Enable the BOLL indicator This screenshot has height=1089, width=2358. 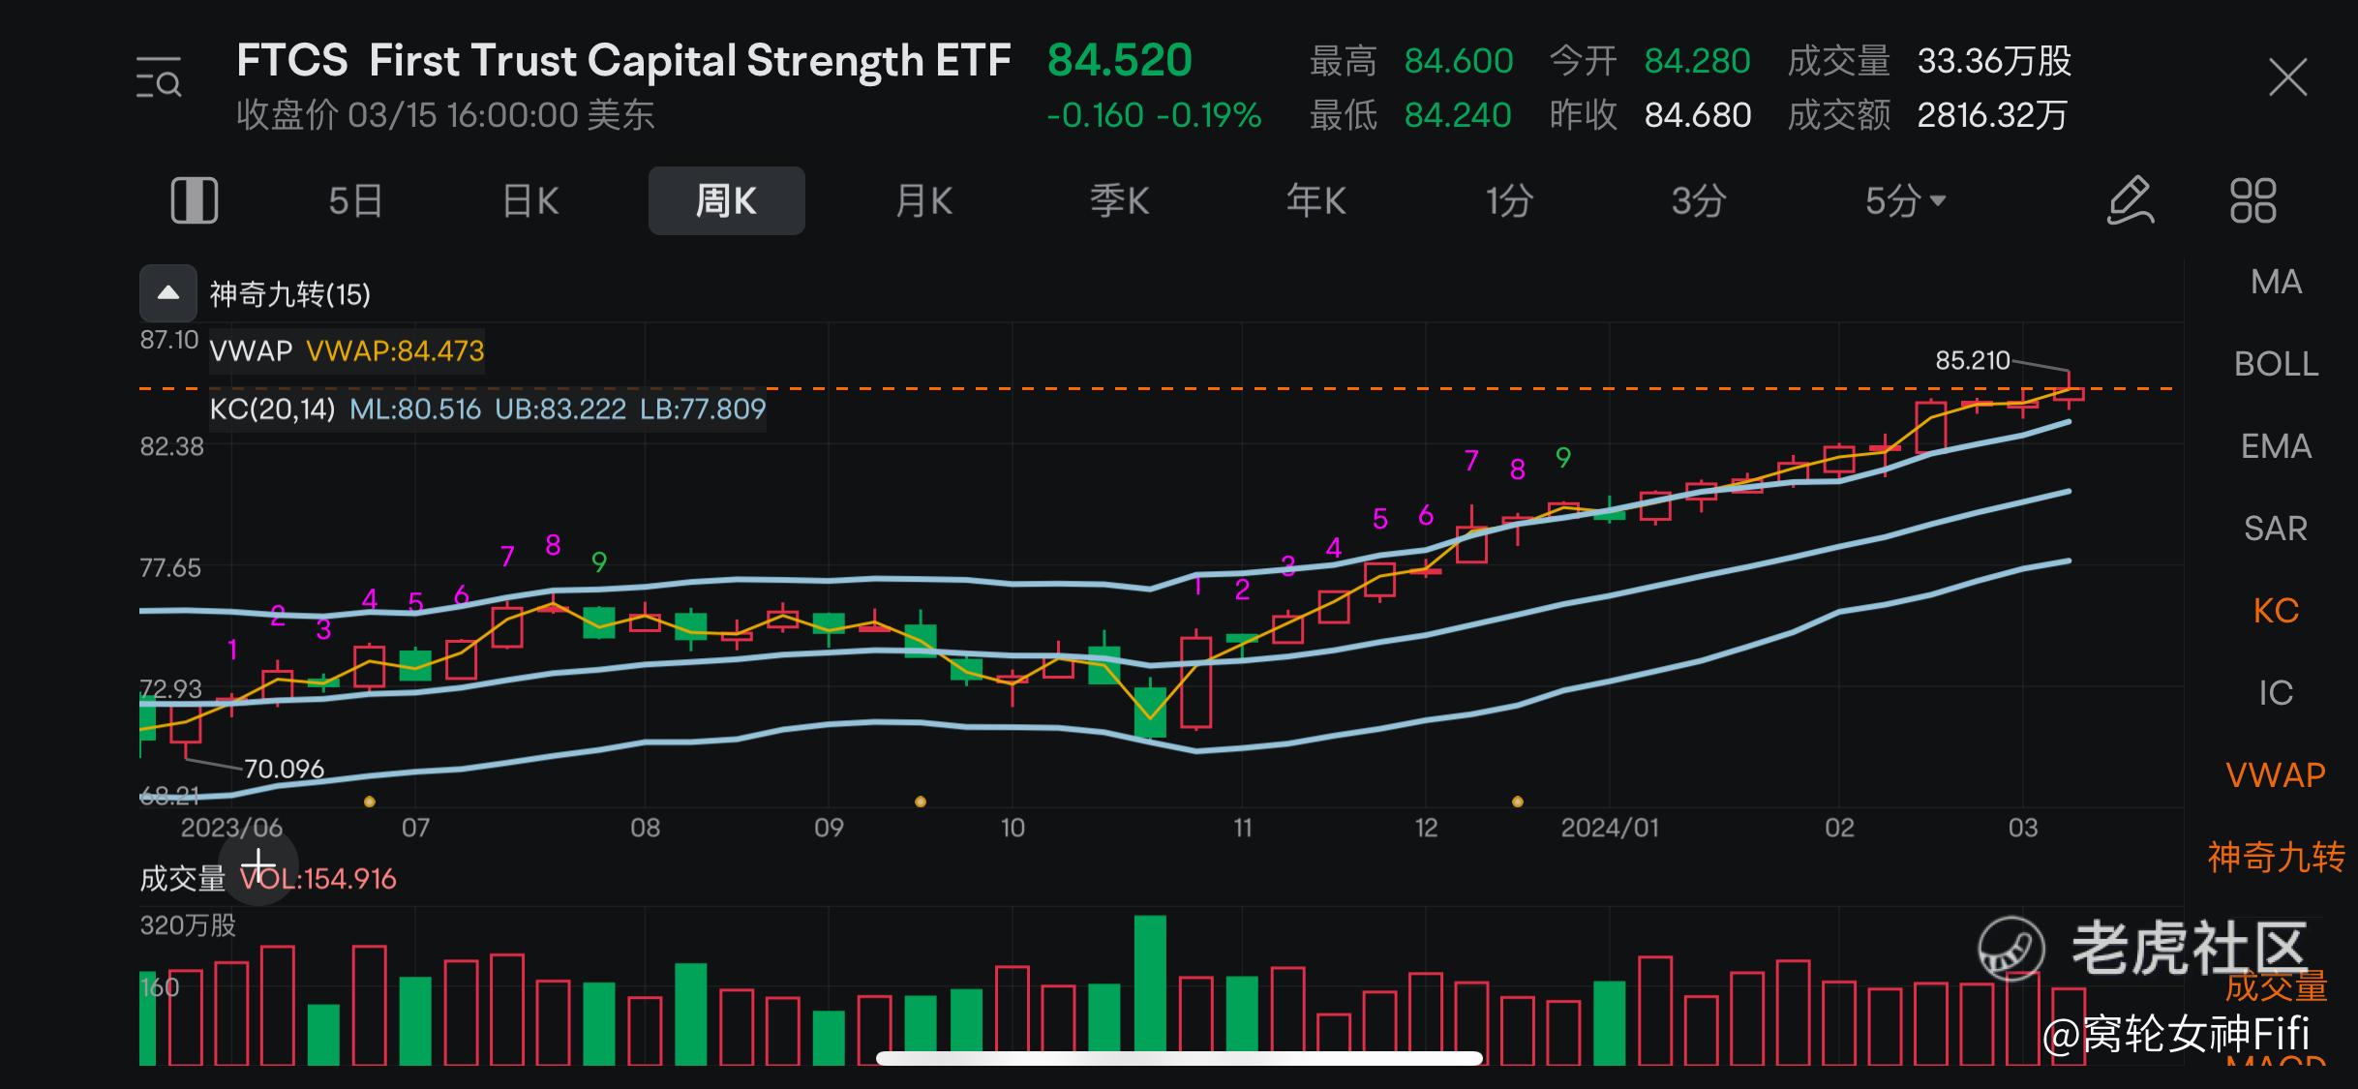(x=2276, y=364)
